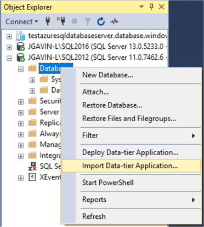Collapse the Databases folder node
Viewport: 204px width, 227px height.
pos(21,69)
